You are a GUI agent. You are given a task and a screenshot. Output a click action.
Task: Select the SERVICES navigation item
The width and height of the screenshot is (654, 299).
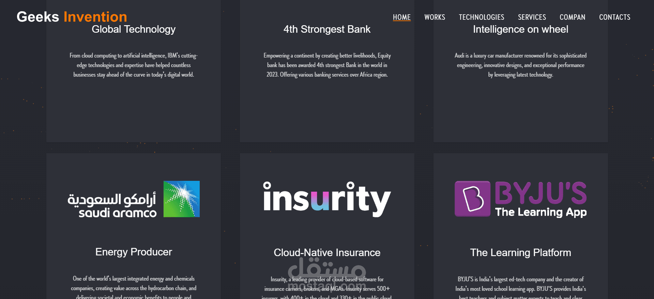532,17
